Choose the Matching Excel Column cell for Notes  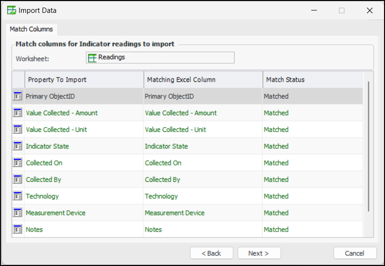pyautogui.click(x=203, y=229)
